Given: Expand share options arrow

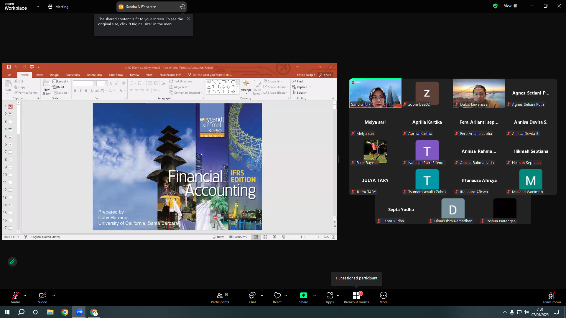Looking at the screenshot, I should [315, 295].
